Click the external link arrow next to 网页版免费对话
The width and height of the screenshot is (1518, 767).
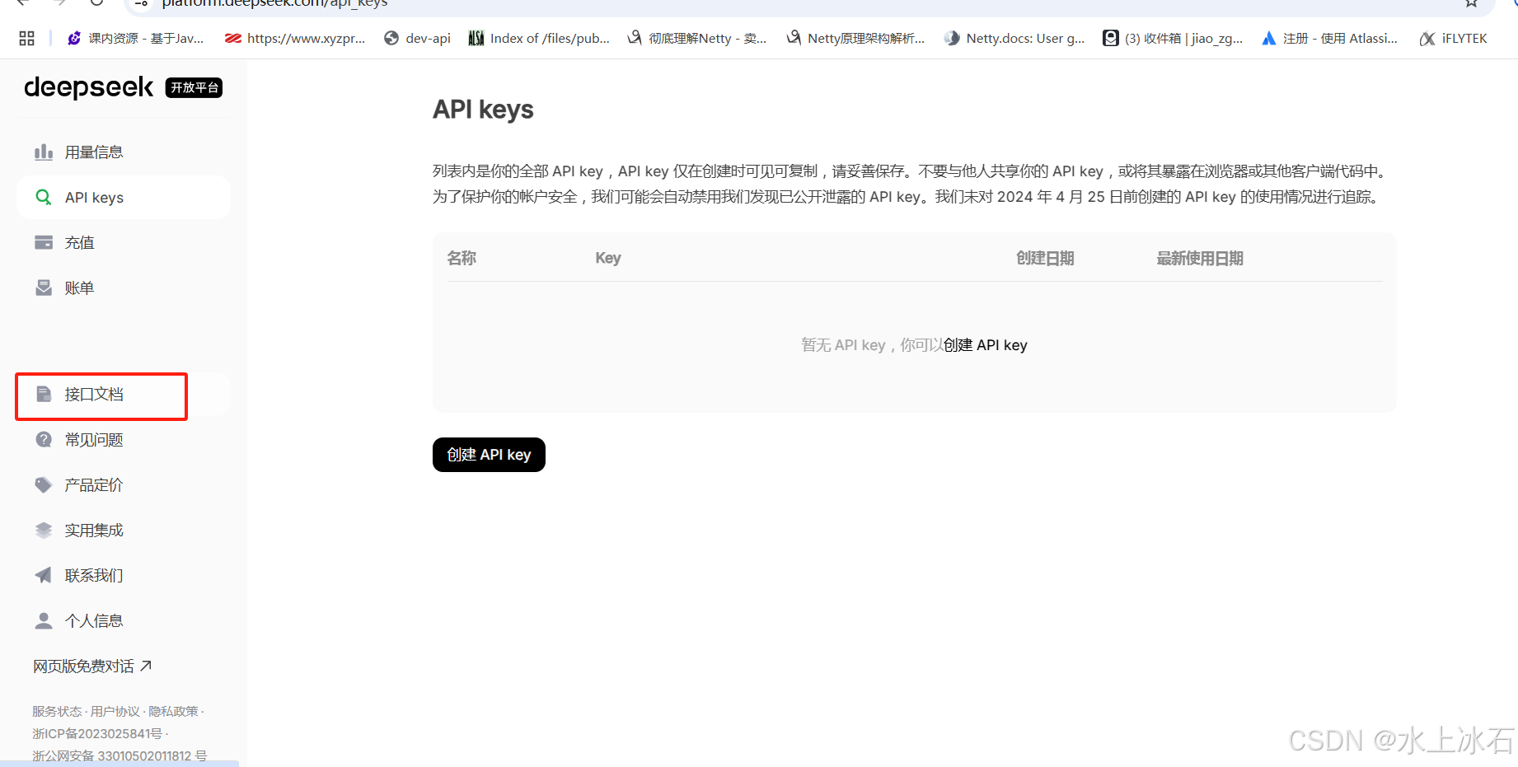pos(146,666)
